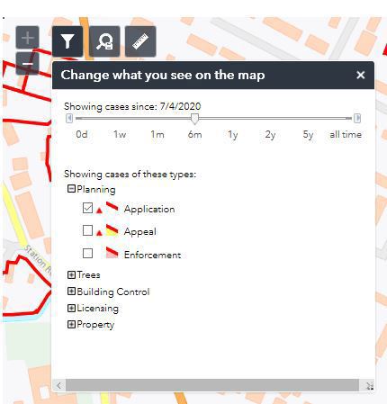
Task: Click the Enforcement pink legend icon
Action: point(112,253)
